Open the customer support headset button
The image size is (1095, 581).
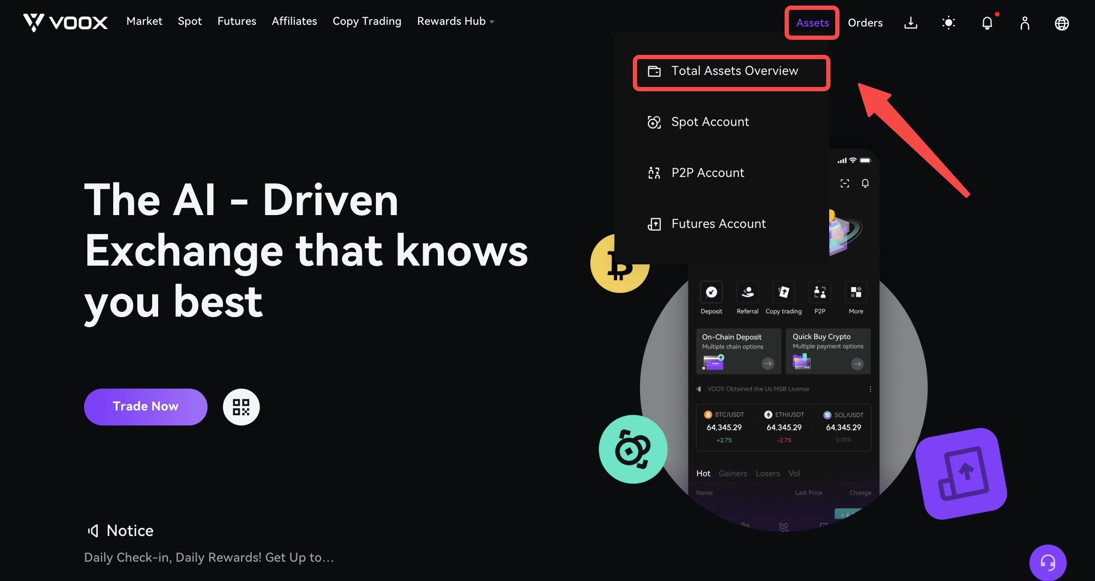click(1048, 562)
